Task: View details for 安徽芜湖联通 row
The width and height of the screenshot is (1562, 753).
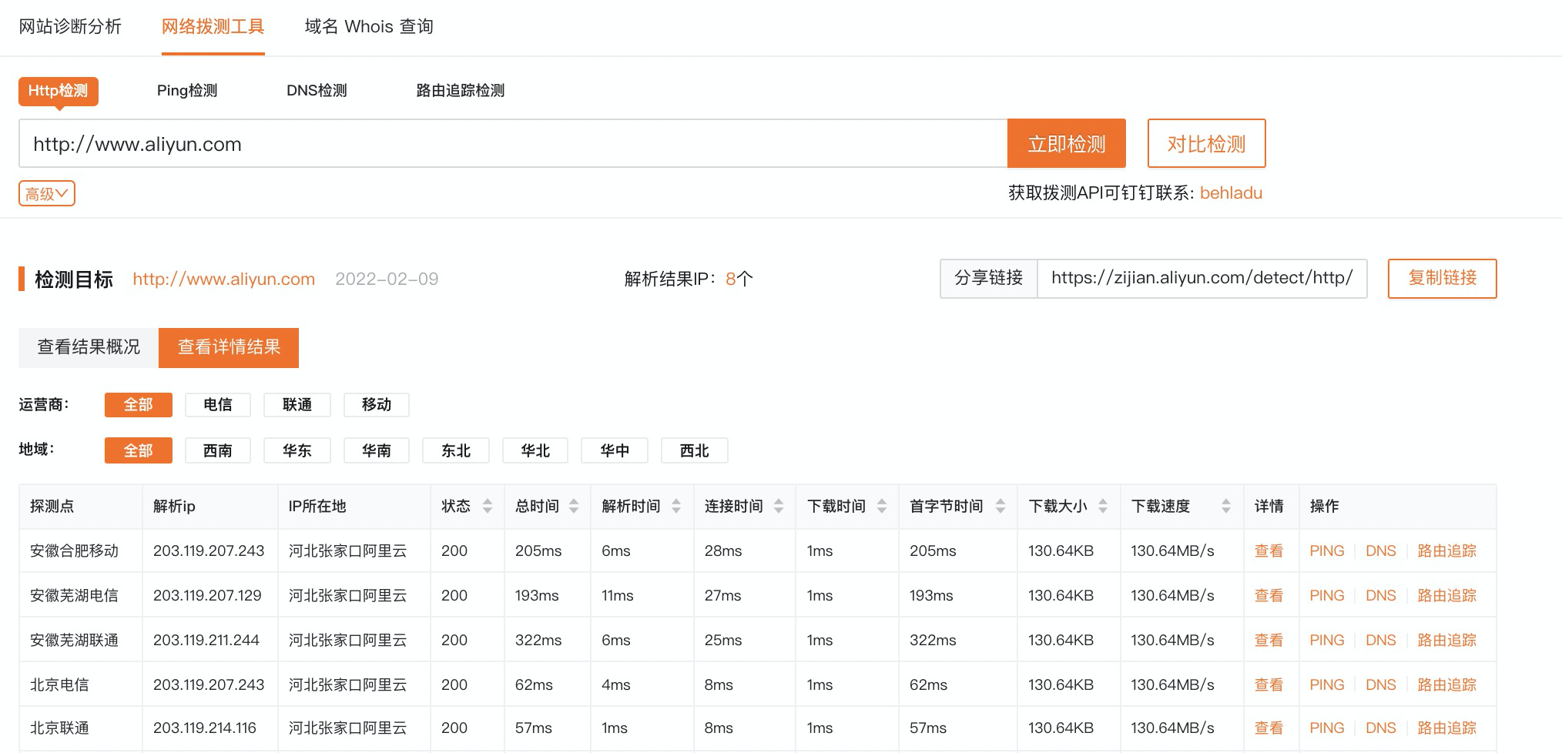Action: pos(1269,640)
